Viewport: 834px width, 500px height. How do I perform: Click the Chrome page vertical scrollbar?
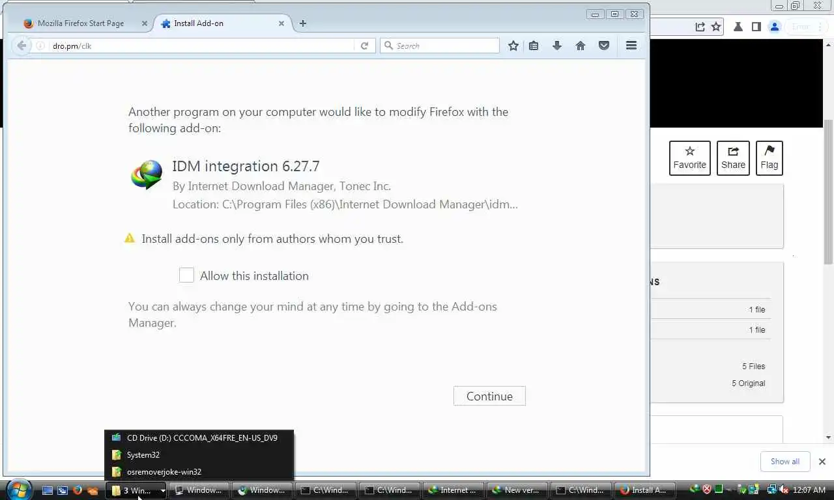coord(828,192)
